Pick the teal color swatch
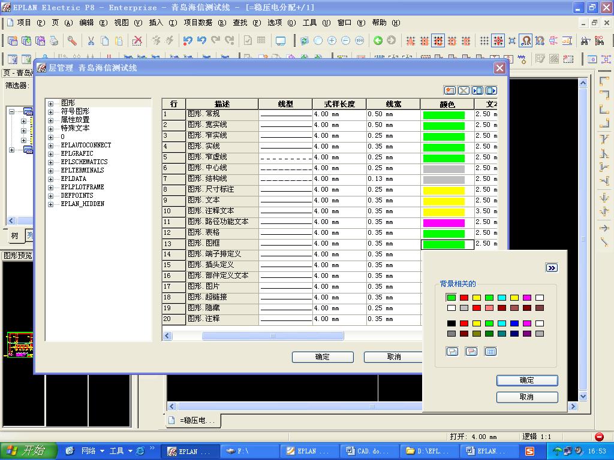 (x=502, y=334)
